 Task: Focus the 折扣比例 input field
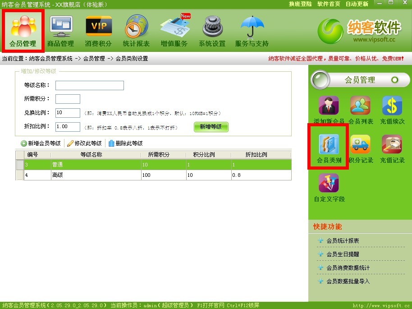(x=68, y=126)
